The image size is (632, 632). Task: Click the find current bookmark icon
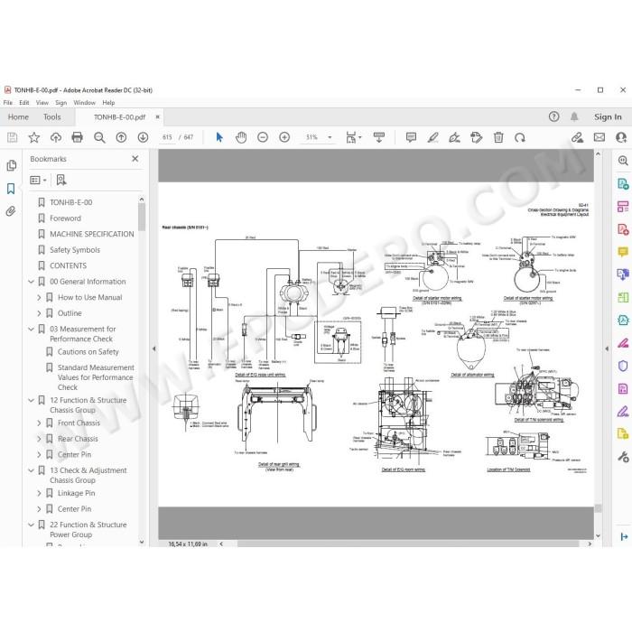(61, 181)
